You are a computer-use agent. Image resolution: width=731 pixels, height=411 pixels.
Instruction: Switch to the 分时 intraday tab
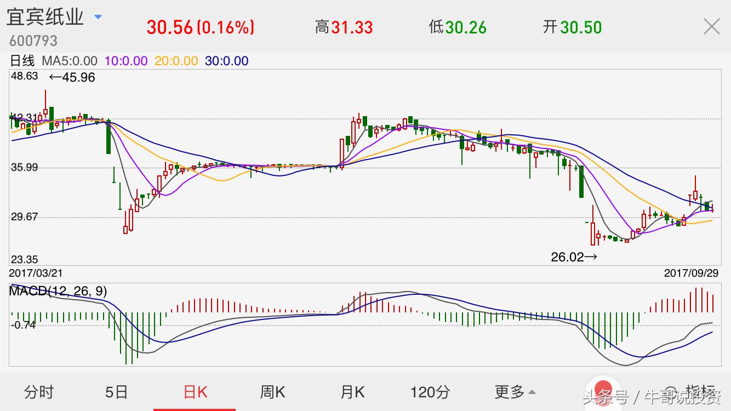click(x=39, y=392)
